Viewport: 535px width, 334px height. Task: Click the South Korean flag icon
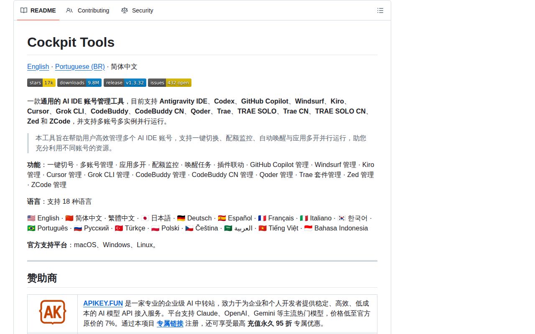(x=342, y=218)
